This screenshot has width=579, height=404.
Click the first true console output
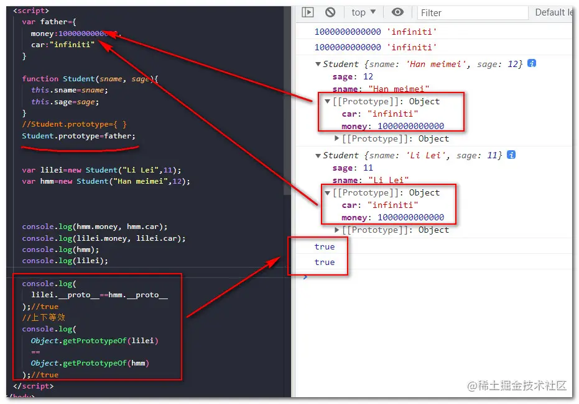point(325,247)
